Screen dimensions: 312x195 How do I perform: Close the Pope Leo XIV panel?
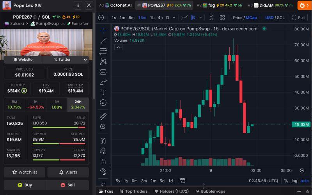click(89, 5)
